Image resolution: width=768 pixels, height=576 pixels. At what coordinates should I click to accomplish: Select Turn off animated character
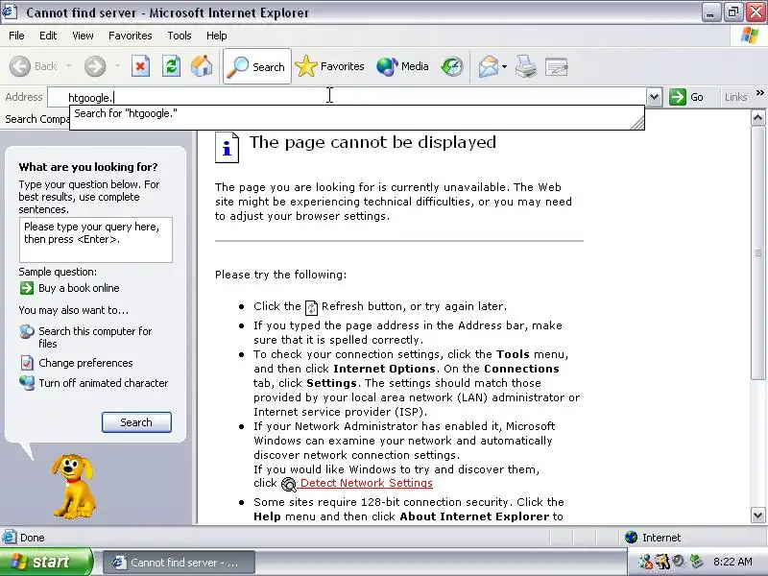[104, 383]
